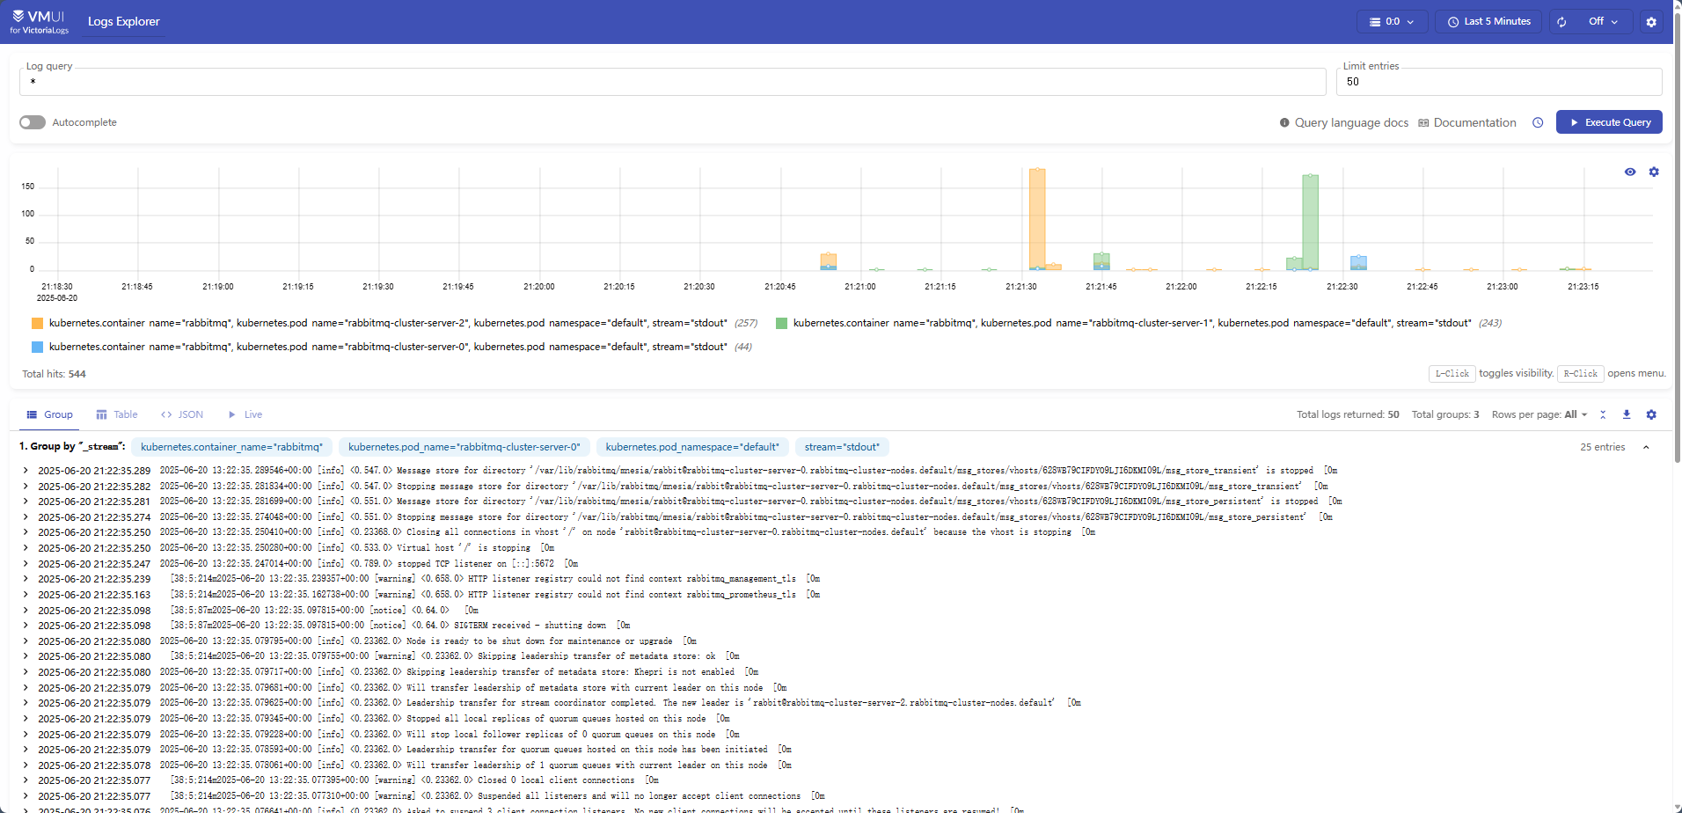Click the collapse-all groups icon

tap(1603, 414)
